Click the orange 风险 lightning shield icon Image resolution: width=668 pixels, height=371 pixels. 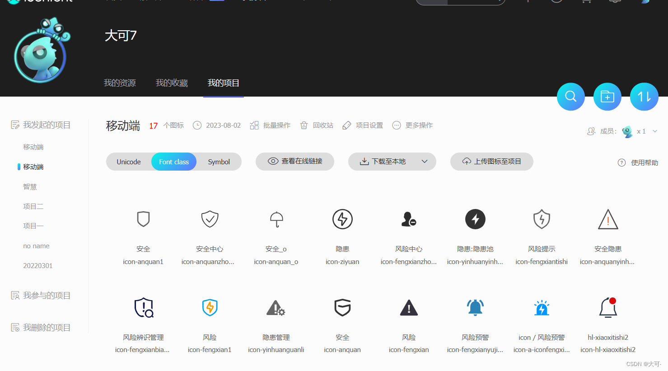point(210,307)
